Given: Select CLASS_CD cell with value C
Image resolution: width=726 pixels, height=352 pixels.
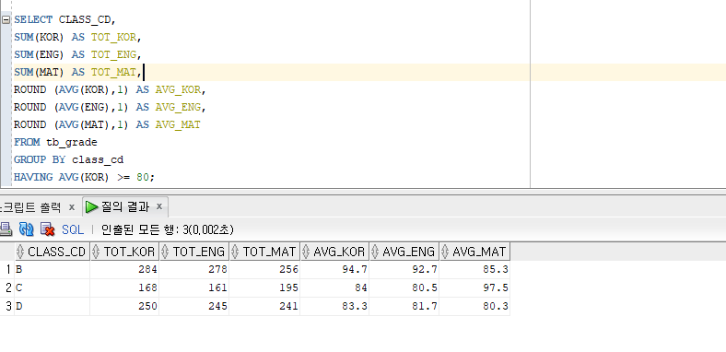Looking at the screenshot, I should pyautogui.click(x=52, y=288).
